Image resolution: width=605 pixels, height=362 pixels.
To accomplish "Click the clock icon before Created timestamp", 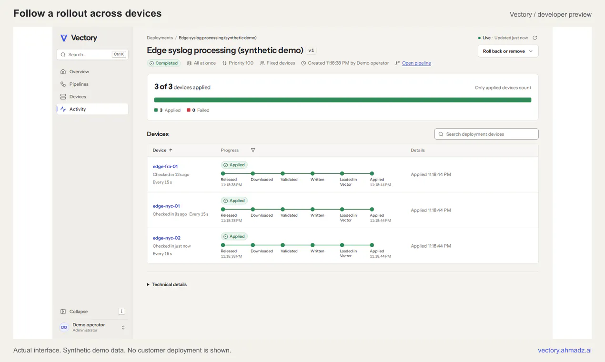I will [303, 63].
